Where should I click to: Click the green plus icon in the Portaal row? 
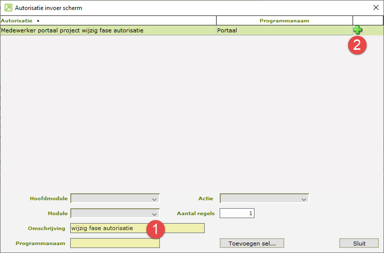358,30
